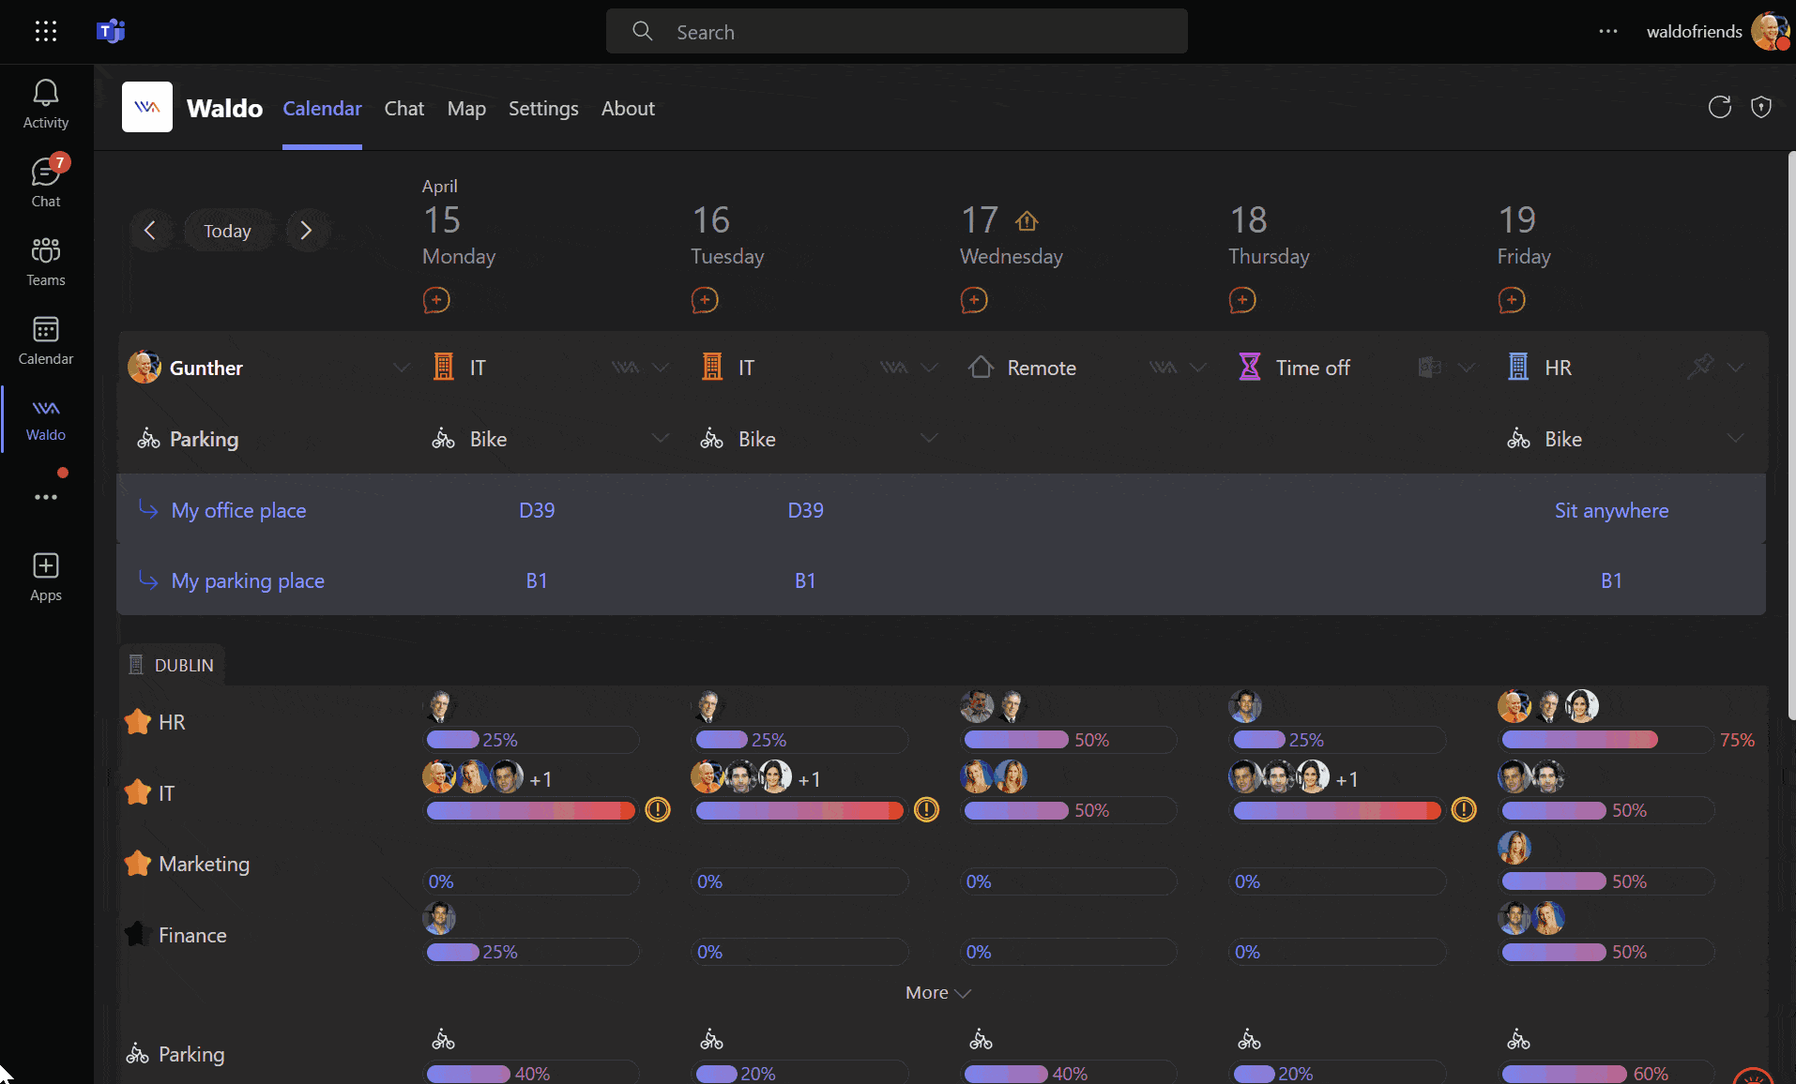Open the app launcher grid icon
The image size is (1796, 1084).
point(45,31)
